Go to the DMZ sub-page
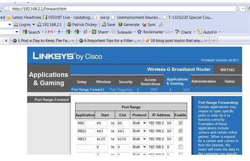250x161 pixels. pos(154,90)
